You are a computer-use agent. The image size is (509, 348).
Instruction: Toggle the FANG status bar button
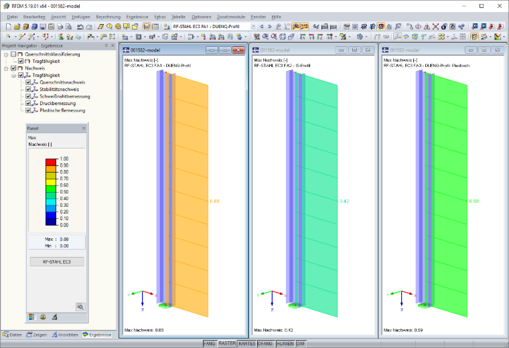click(209, 343)
